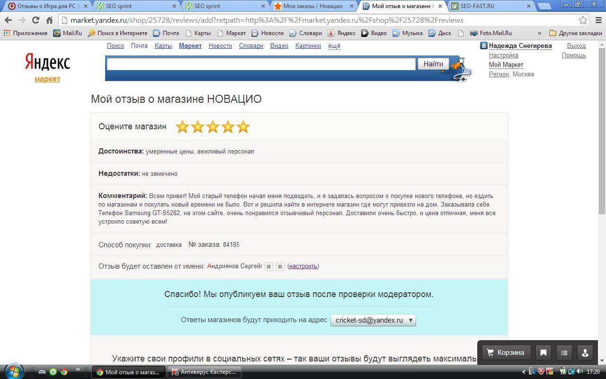Open the volume tray icon
The height and width of the screenshot is (379, 606).
coord(580,371)
